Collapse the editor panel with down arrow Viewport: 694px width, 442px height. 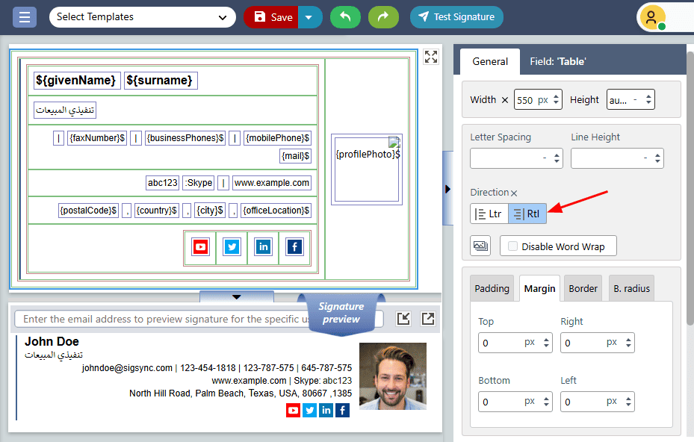click(x=237, y=296)
